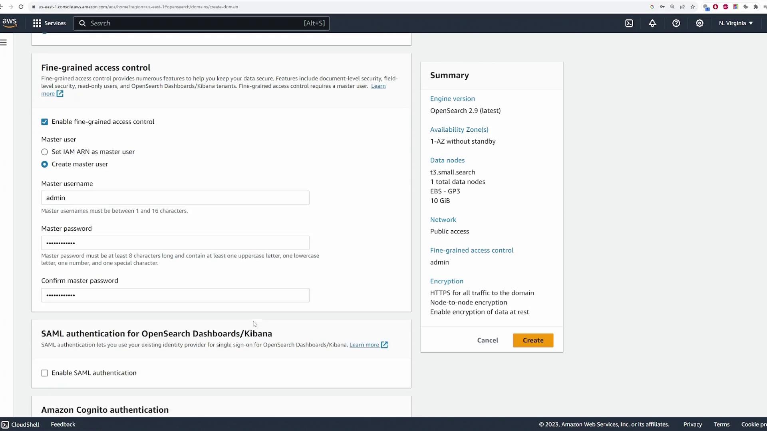Open the help question mark icon
Image resolution: width=767 pixels, height=431 pixels.
coord(676,23)
